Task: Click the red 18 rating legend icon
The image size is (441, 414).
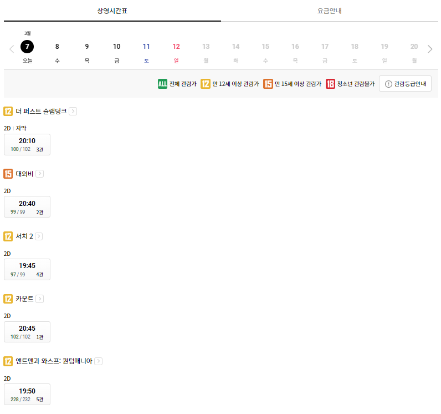Action: click(x=330, y=84)
